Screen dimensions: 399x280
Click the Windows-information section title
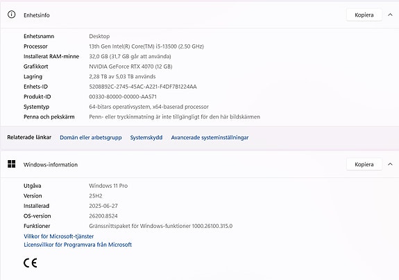coord(51,165)
